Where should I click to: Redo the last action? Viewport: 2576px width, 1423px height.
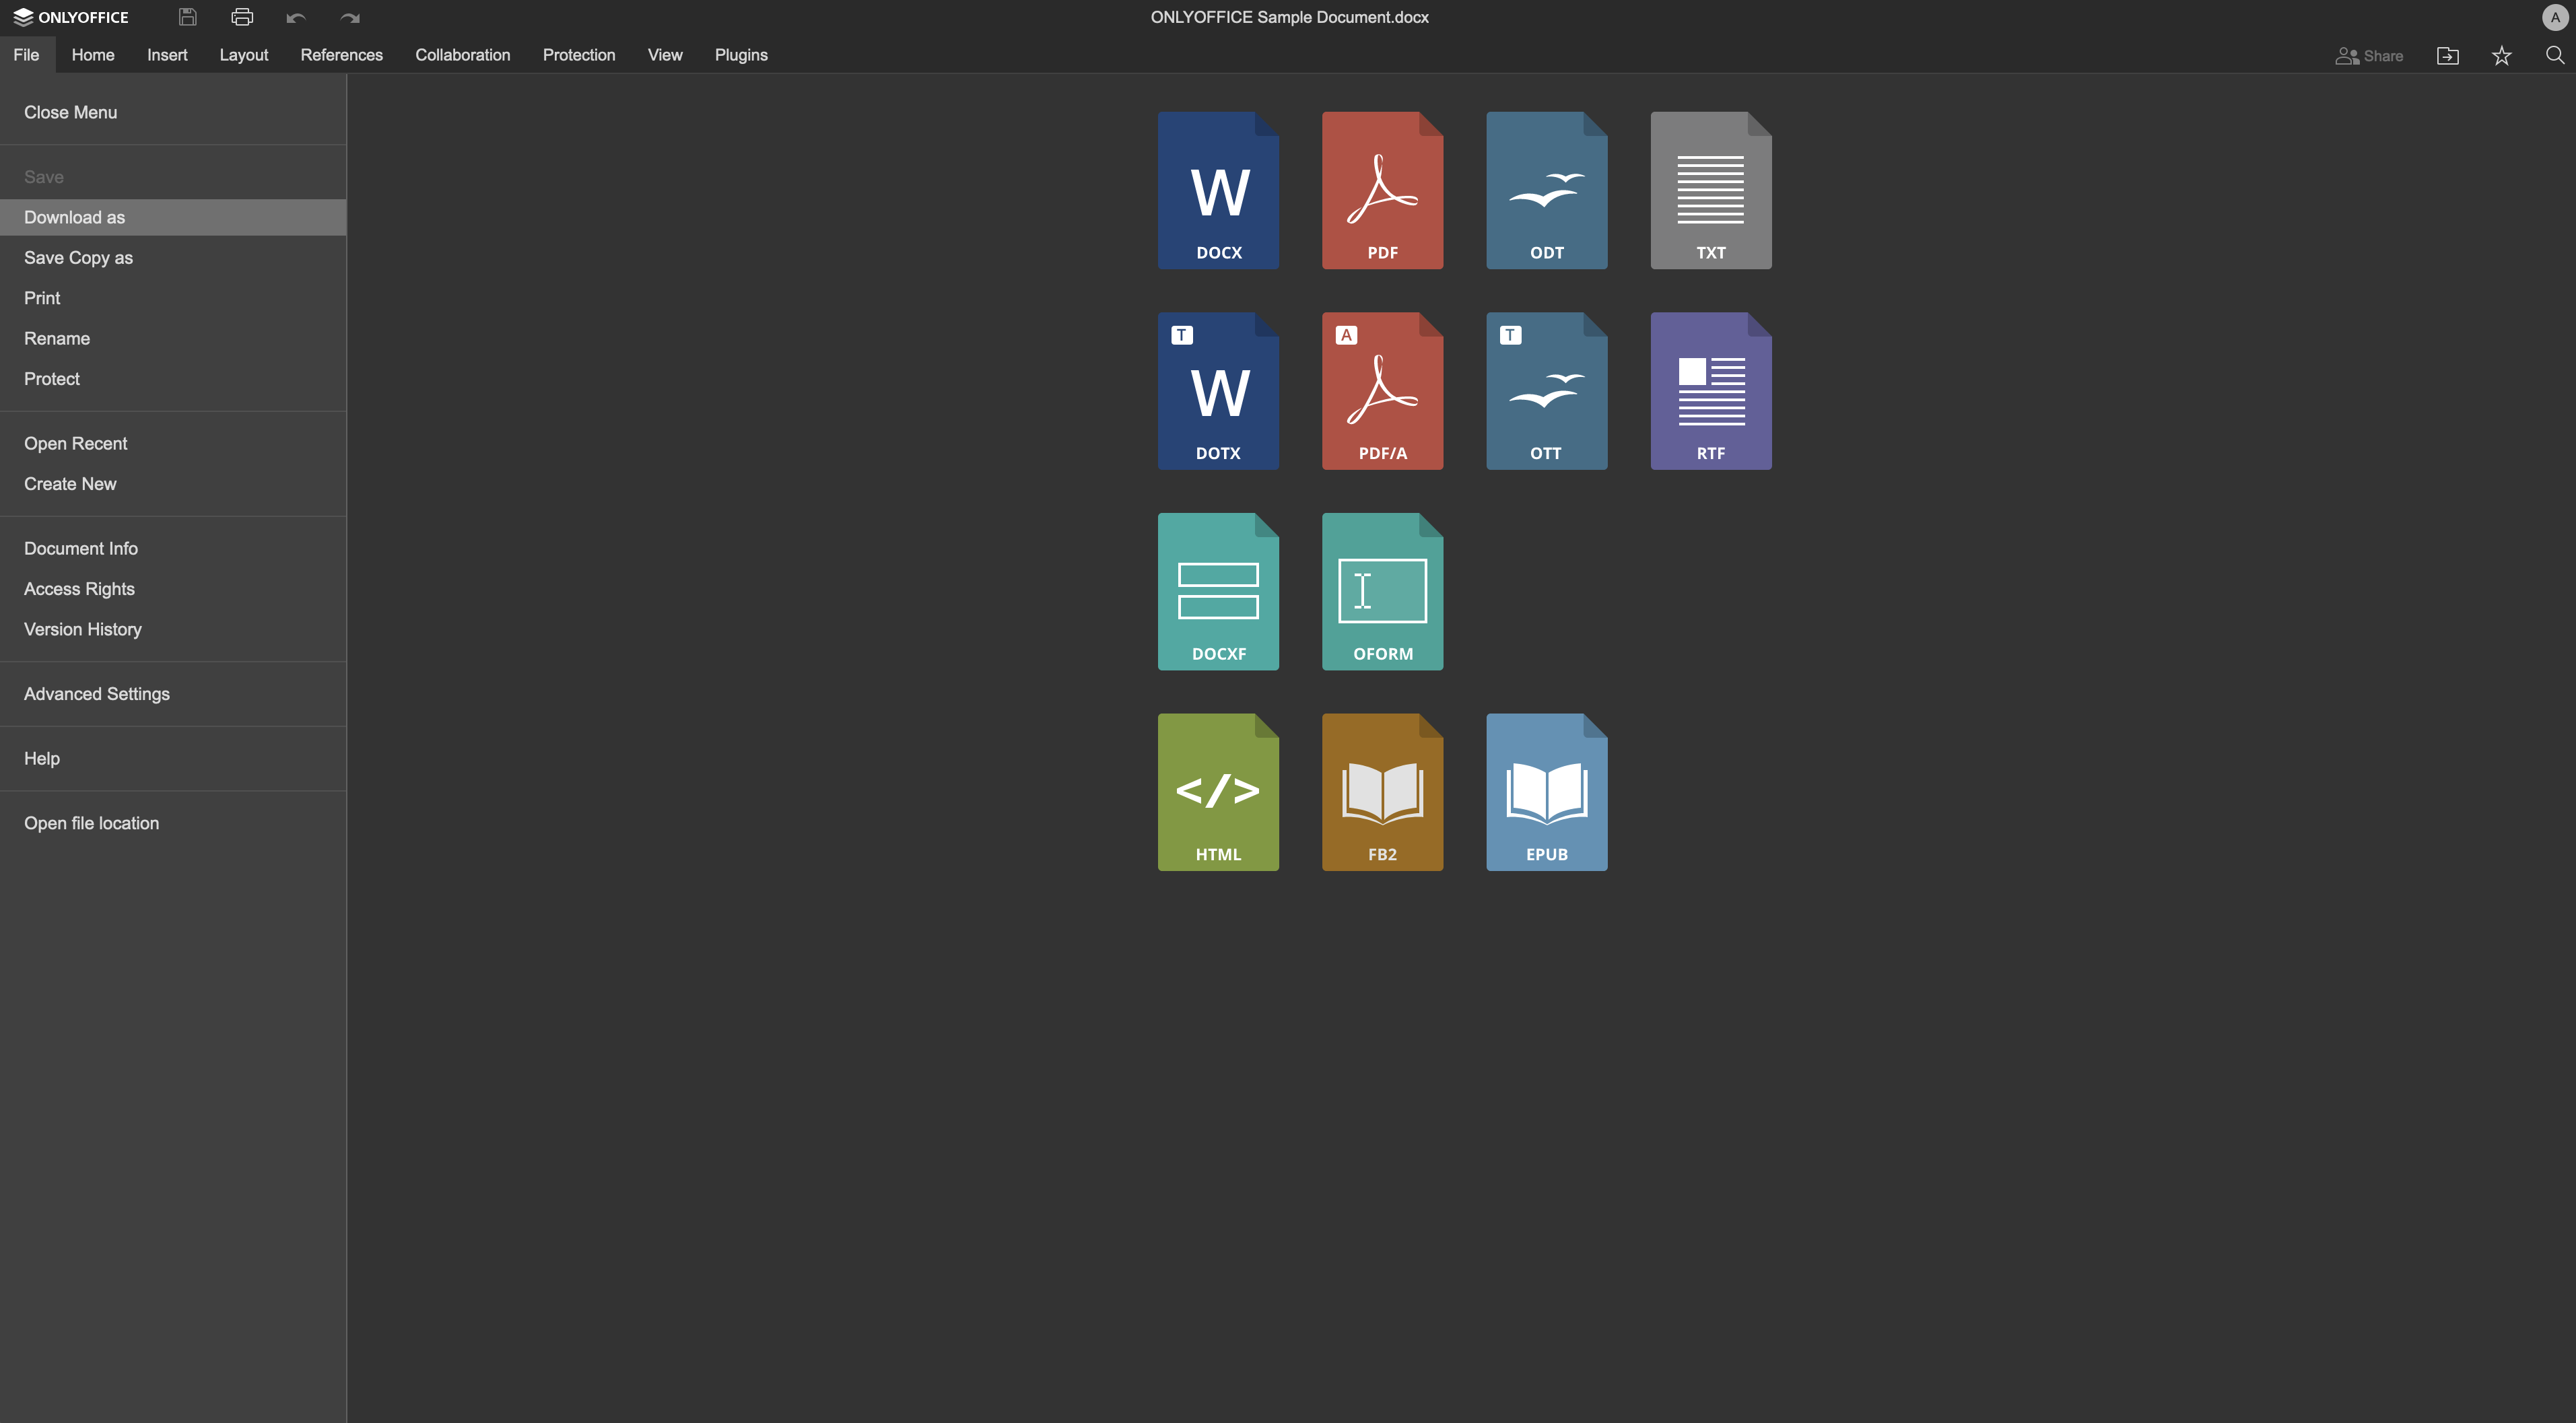click(x=350, y=17)
